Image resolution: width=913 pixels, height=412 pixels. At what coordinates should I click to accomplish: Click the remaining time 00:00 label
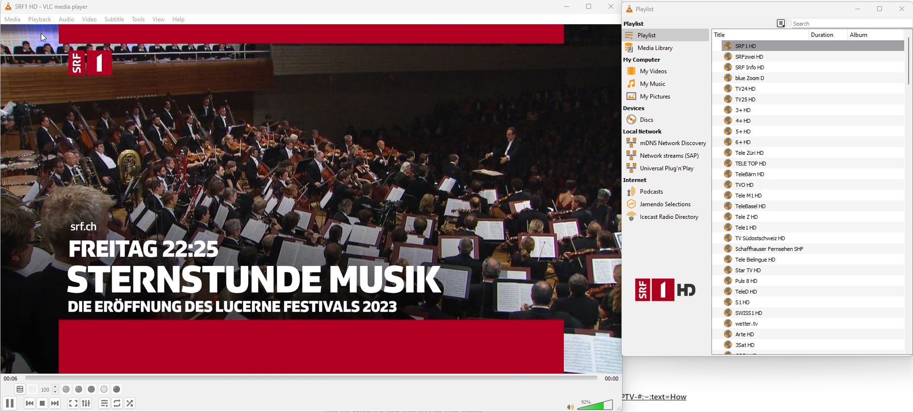[x=611, y=379]
